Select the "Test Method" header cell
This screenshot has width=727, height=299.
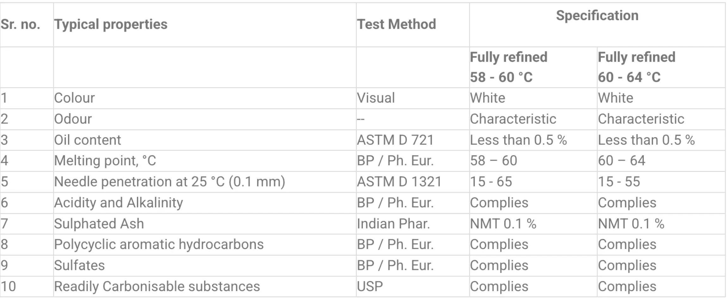tap(396, 24)
